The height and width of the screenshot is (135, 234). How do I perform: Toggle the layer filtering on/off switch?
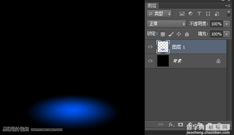[229, 14]
